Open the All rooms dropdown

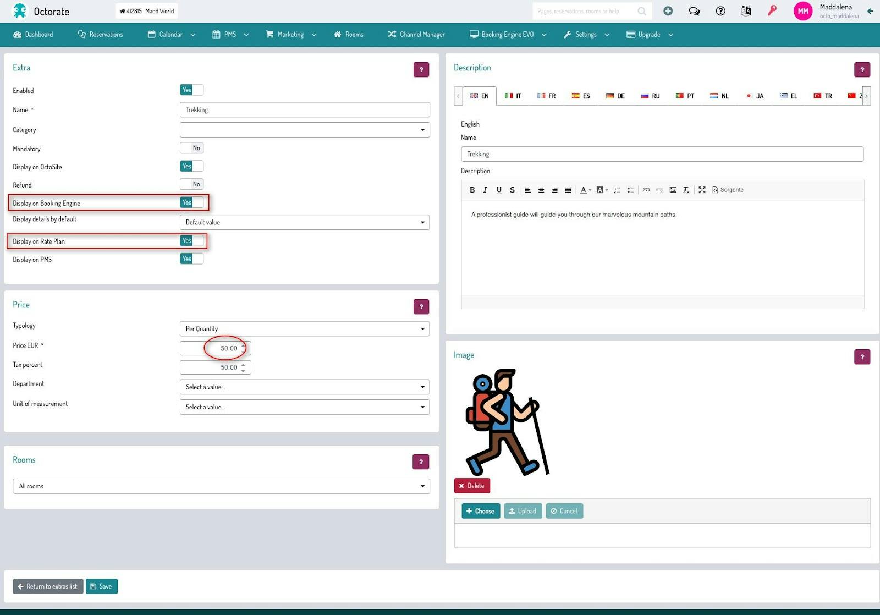221,486
